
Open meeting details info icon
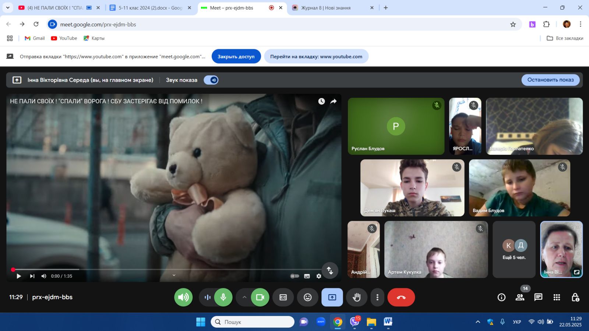coord(501,297)
